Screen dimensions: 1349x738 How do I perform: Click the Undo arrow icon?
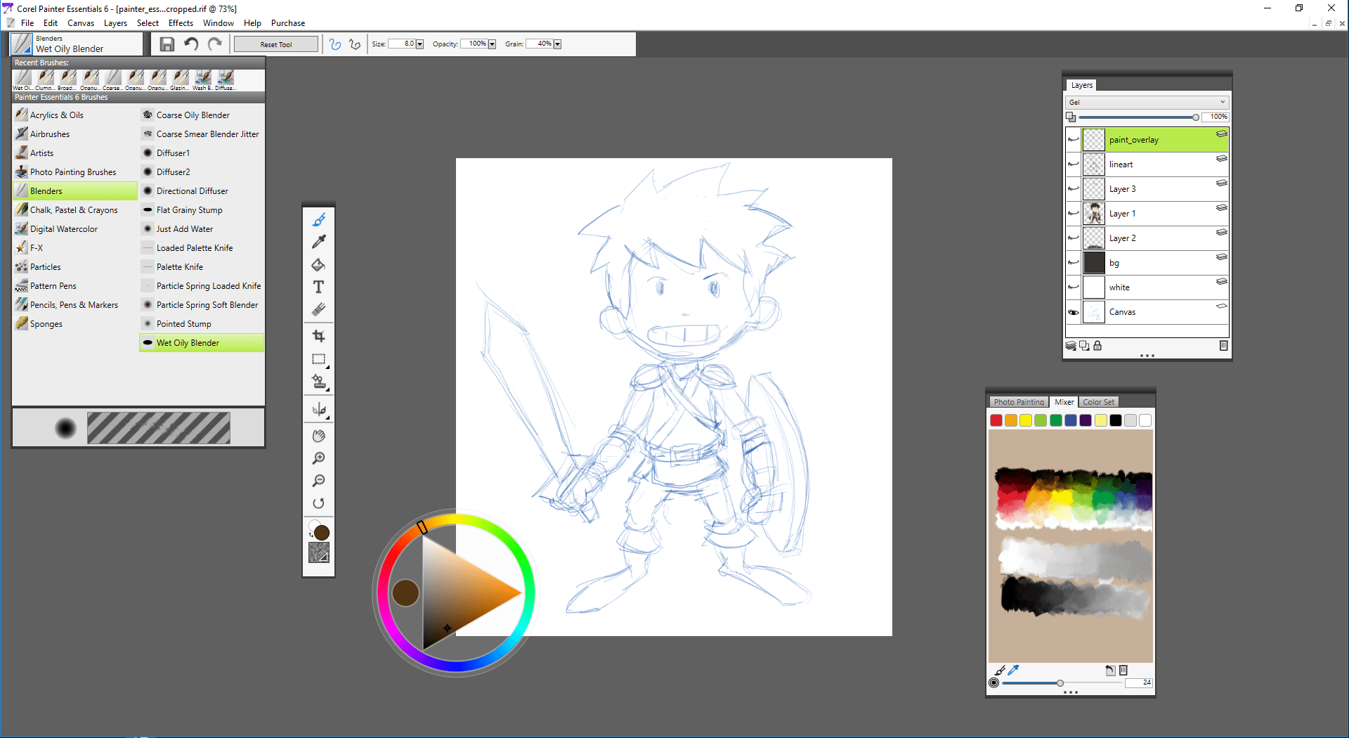tap(191, 44)
